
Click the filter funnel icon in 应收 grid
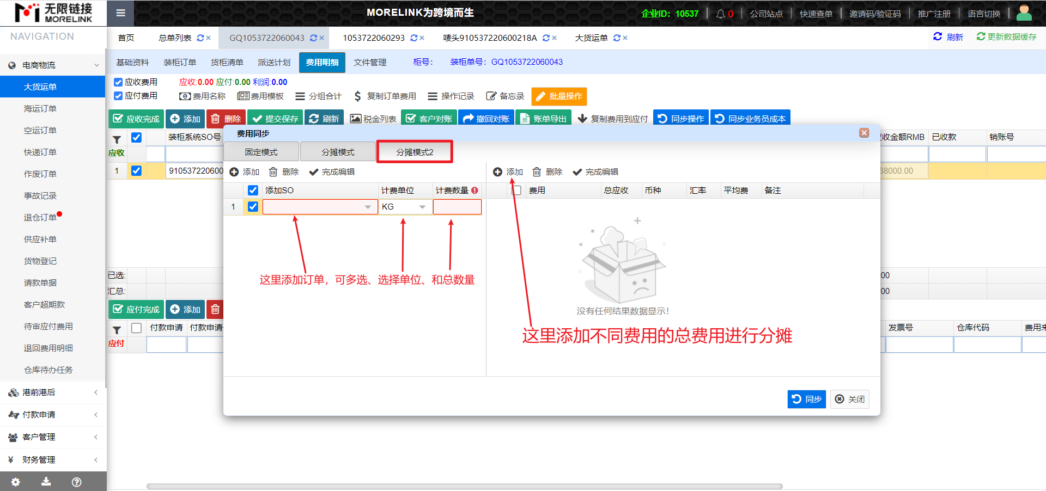coord(117,139)
